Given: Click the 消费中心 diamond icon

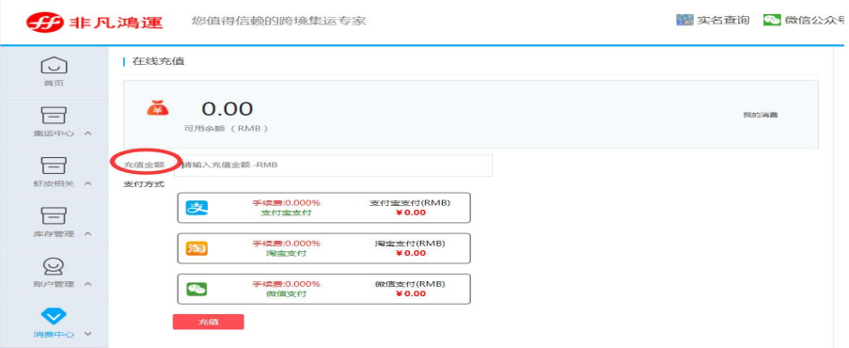Looking at the screenshot, I should click(55, 315).
